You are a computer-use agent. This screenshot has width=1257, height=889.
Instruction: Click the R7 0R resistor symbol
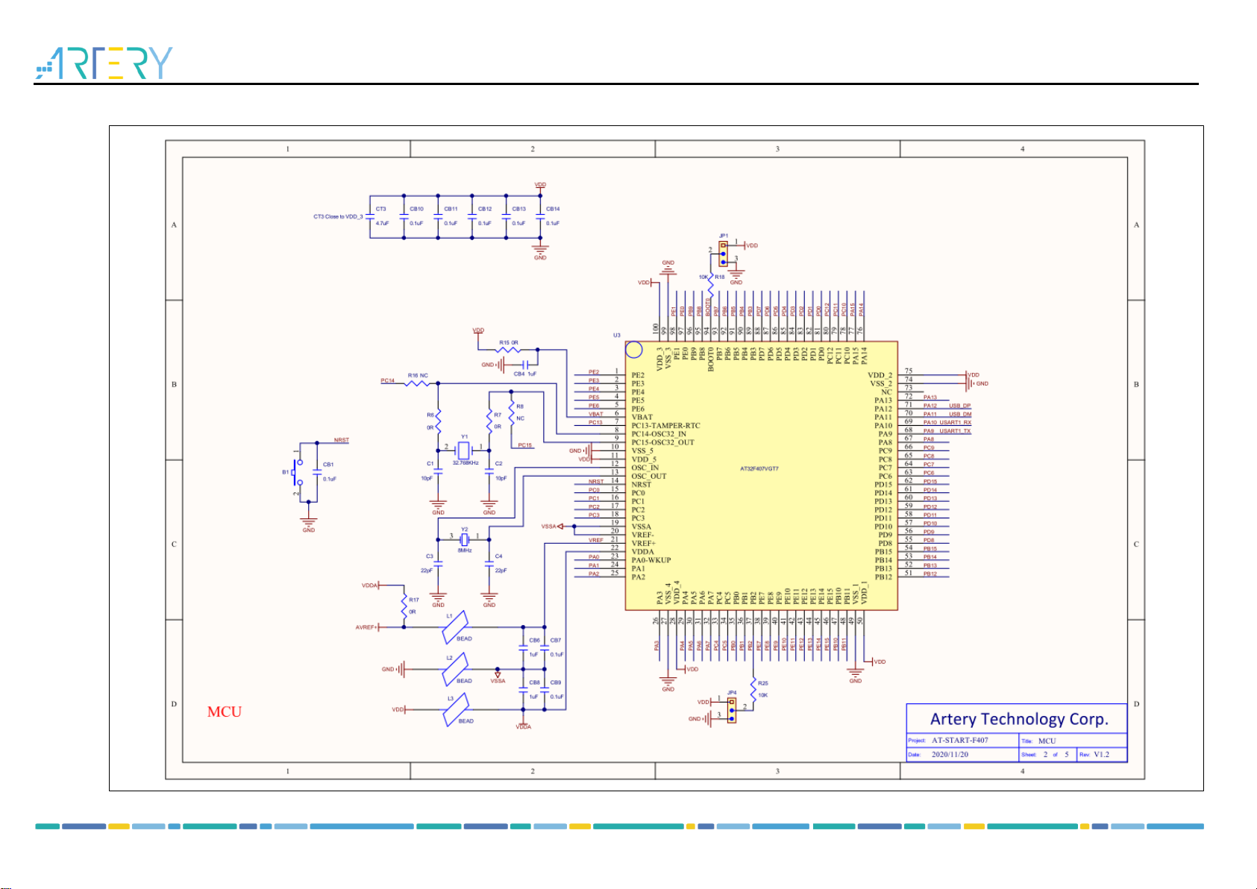[489, 421]
